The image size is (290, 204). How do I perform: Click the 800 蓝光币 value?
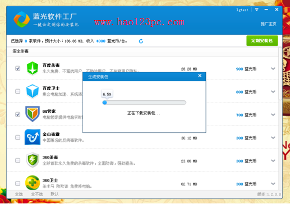[246, 92]
